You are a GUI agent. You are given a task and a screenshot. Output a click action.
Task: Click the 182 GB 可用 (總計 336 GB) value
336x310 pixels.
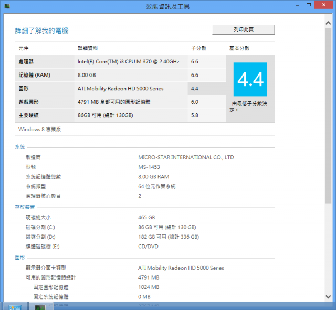pos(169,237)
